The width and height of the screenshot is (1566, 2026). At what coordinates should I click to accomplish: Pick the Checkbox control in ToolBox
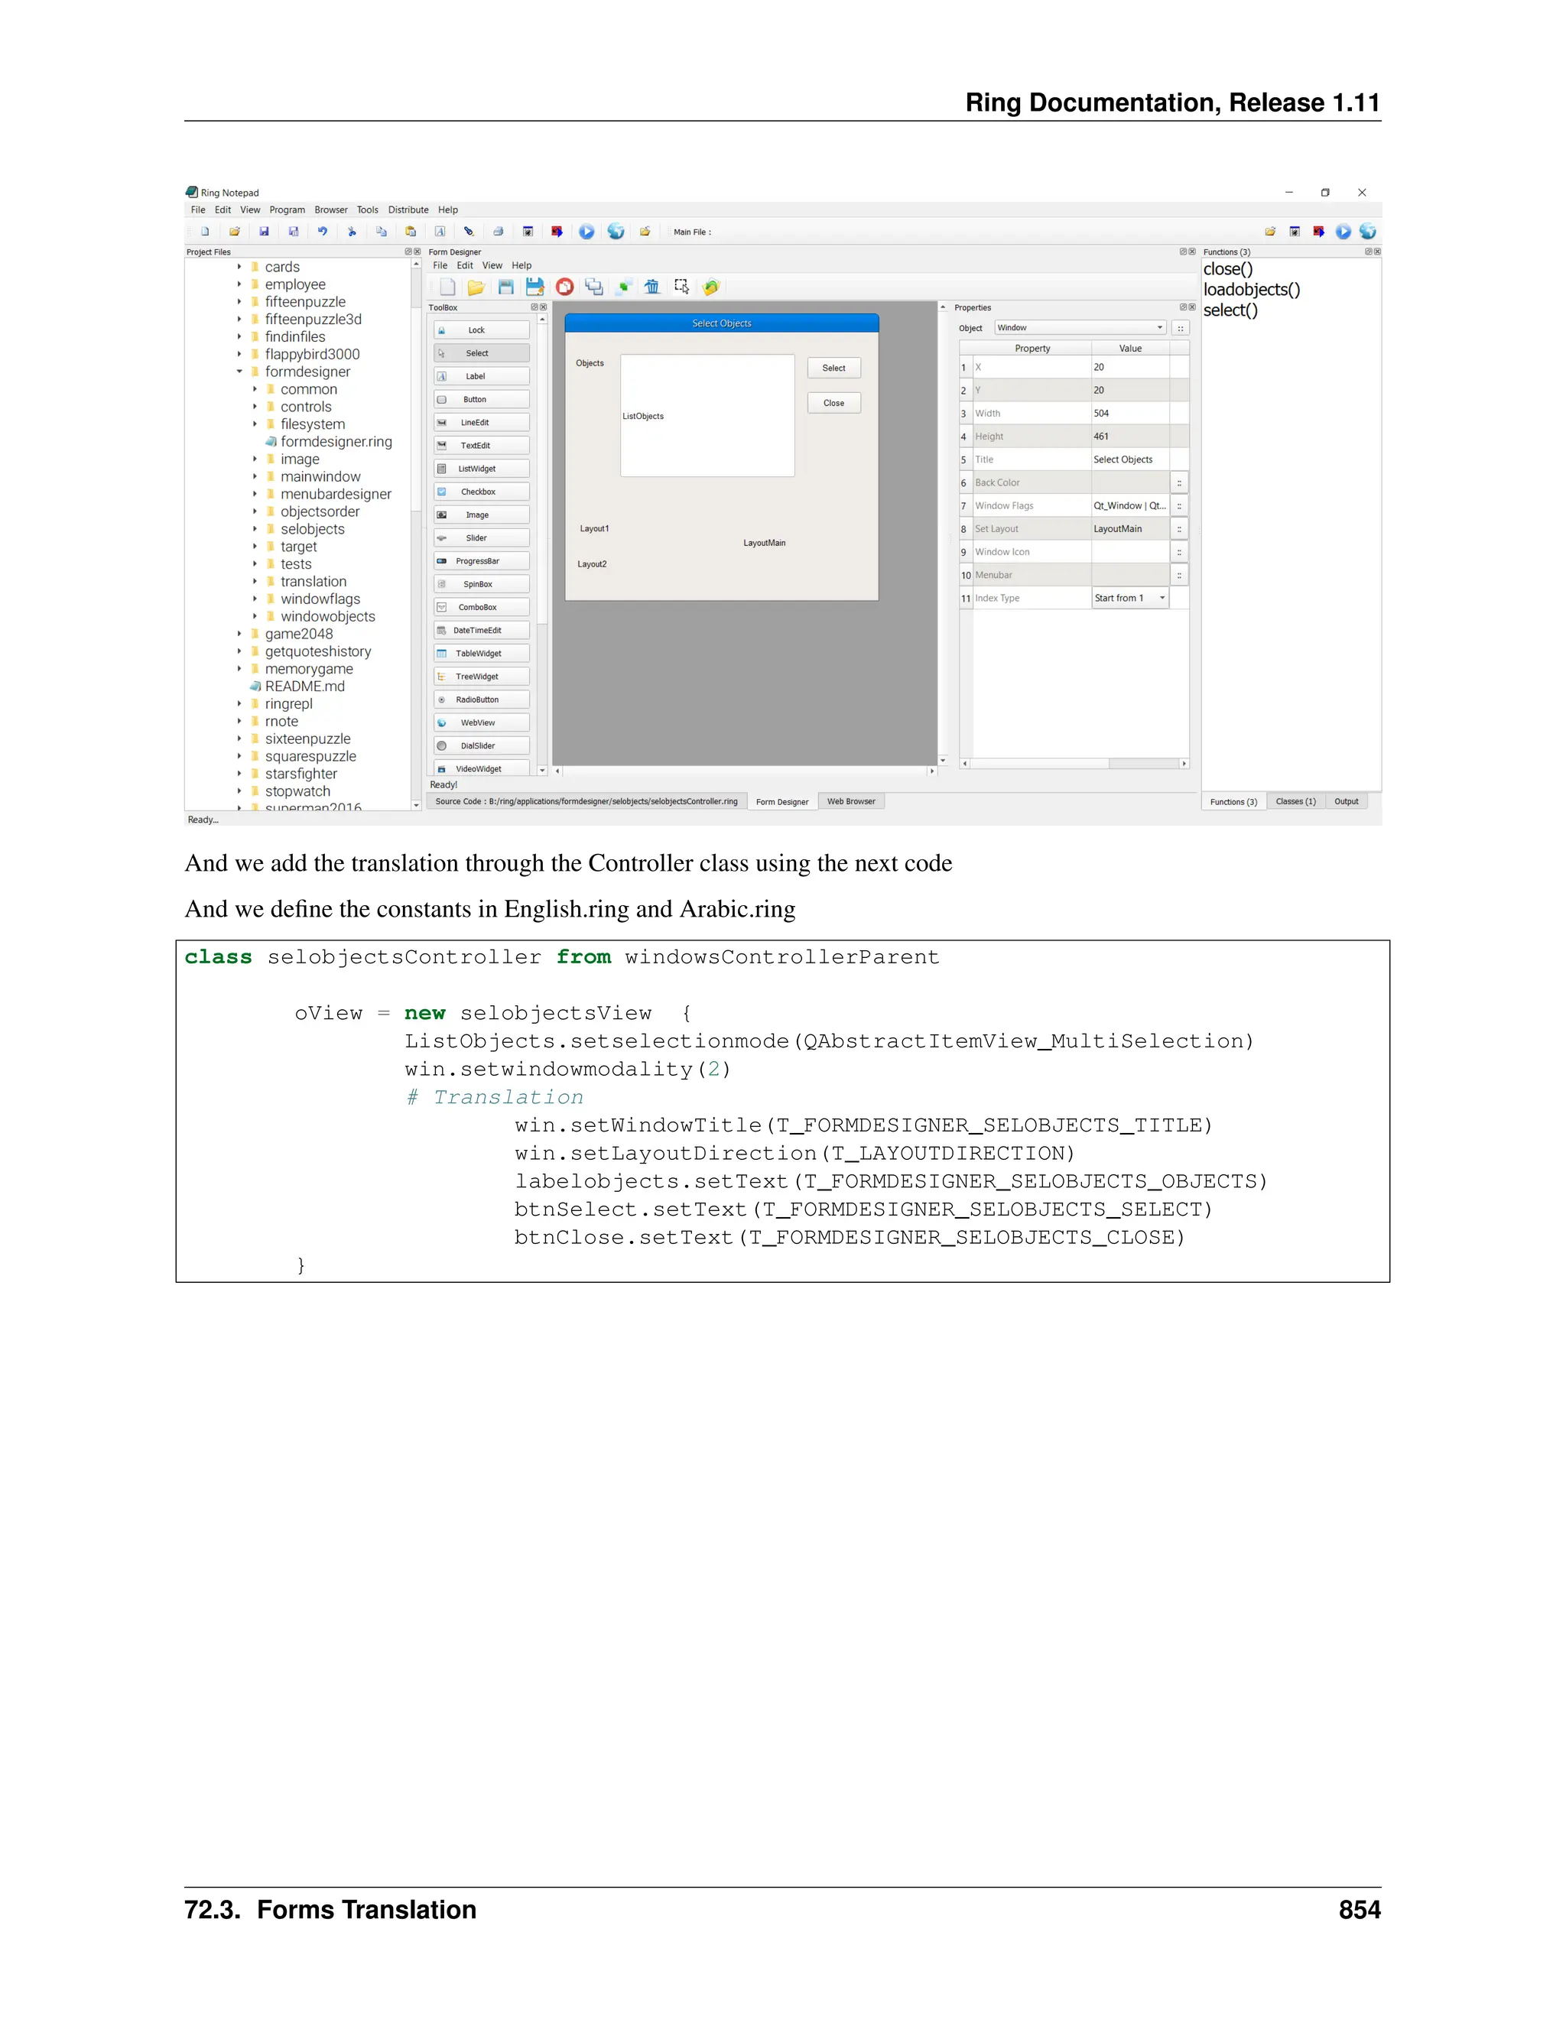[x=480, y=492]
